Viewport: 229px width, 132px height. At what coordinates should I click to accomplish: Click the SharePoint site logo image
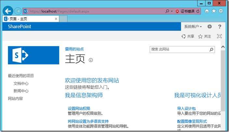34,55
